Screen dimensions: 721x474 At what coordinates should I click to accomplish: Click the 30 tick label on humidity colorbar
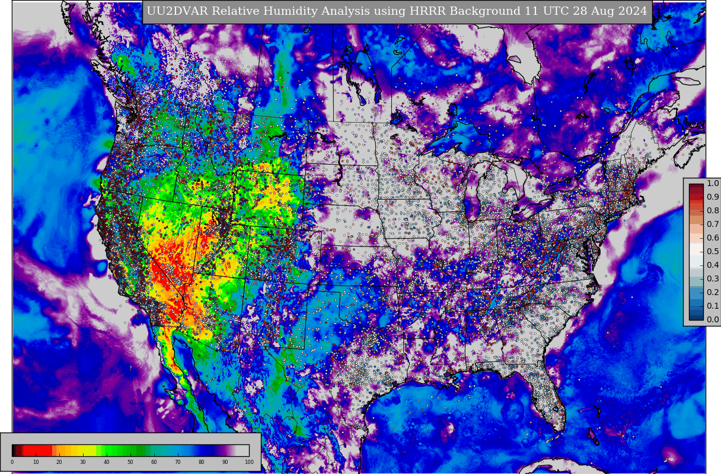[x=83, y=462]
